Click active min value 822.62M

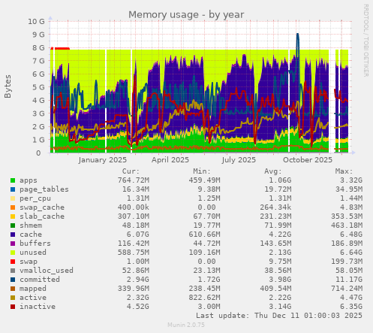tap(204, 298)
